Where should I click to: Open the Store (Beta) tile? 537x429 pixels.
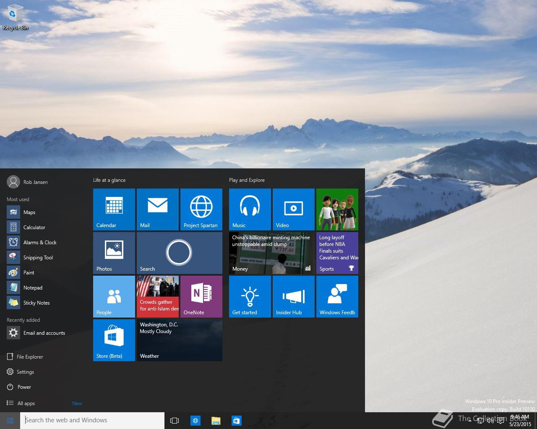(114, 340)
